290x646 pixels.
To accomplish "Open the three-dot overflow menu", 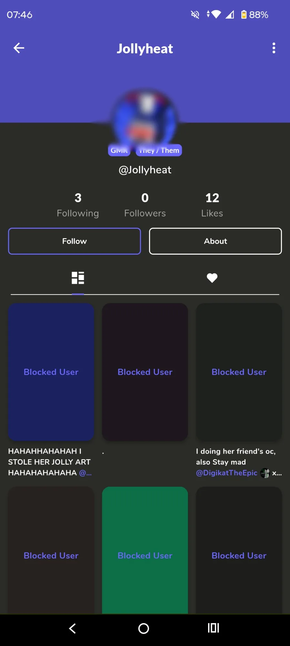I will pyautogui.click(x=274, y=48).
